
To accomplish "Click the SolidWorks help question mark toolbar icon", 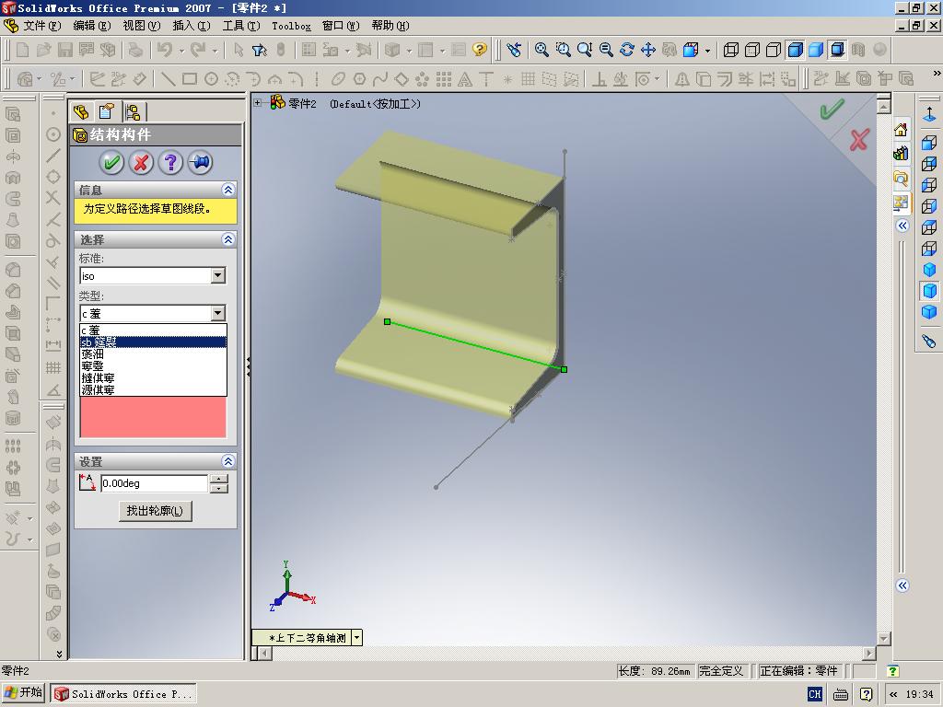I will (479, 50).
